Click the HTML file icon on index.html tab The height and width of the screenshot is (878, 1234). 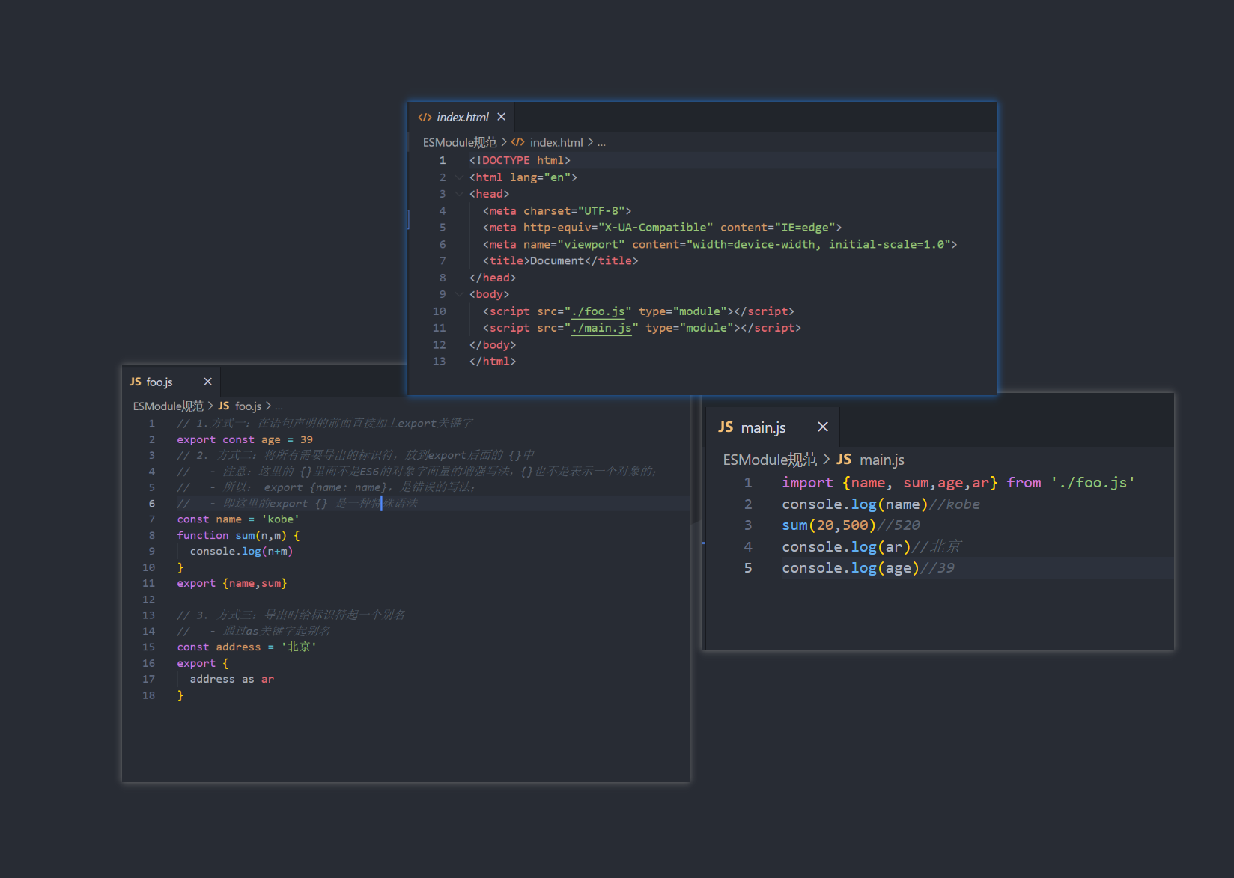pos(425,118)
